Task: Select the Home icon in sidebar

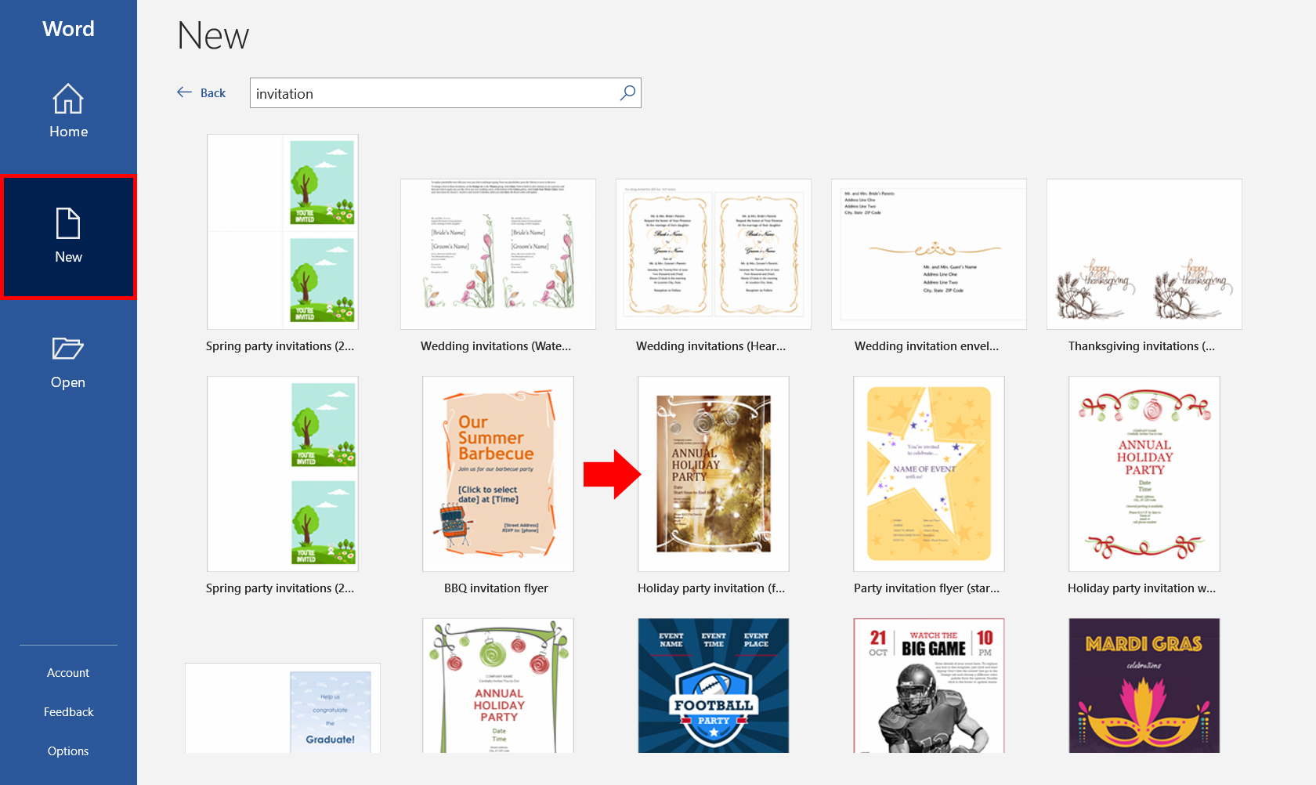Action: tap(68, 100)
